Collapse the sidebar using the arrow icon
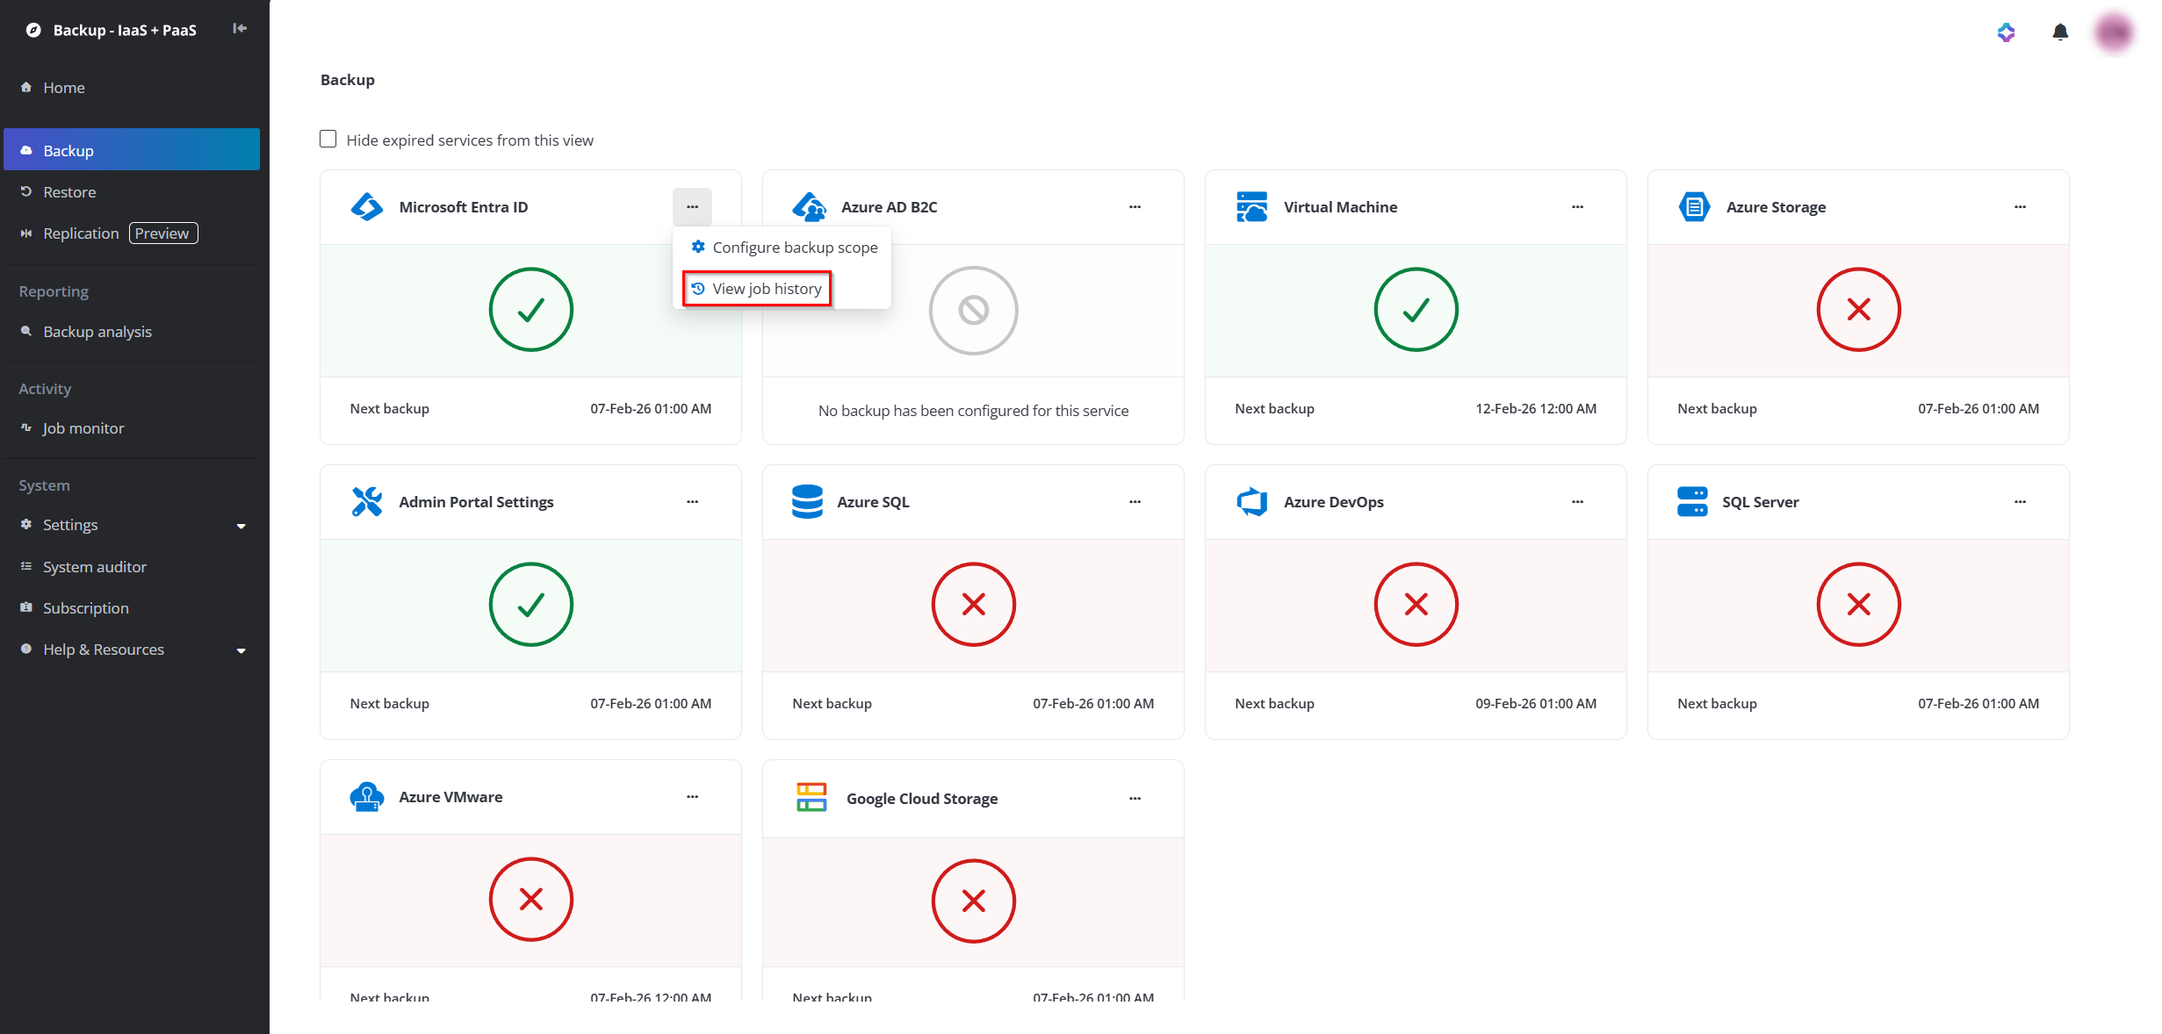 [x=240, y=29]
